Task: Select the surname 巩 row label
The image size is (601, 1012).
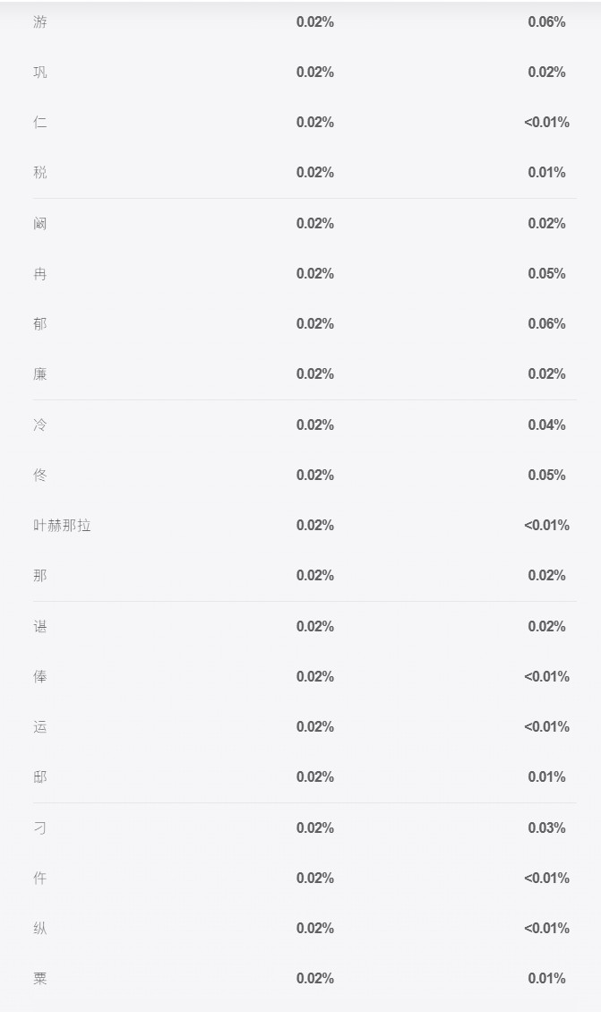Action: tap(40, 73)
